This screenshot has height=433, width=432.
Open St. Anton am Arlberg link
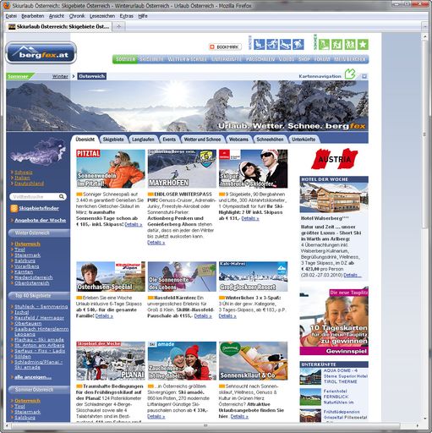40,345
